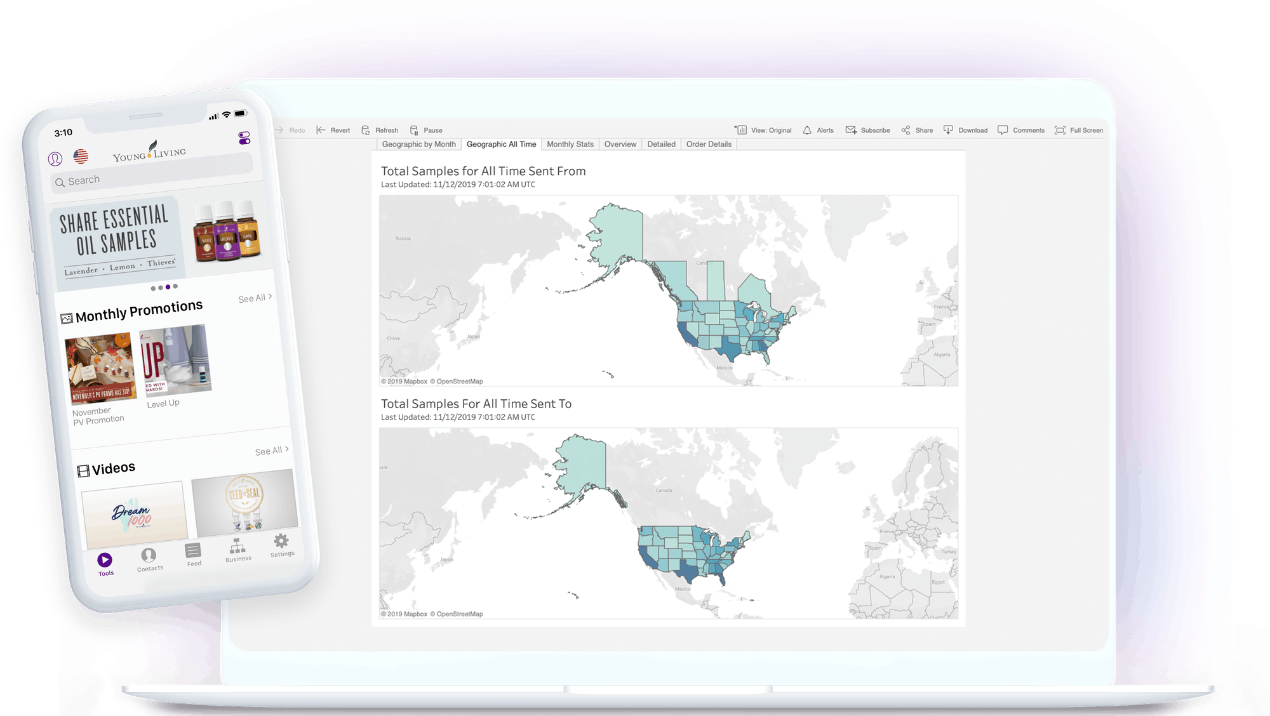Click the Subscribe envelope icon

pos(851,130)
